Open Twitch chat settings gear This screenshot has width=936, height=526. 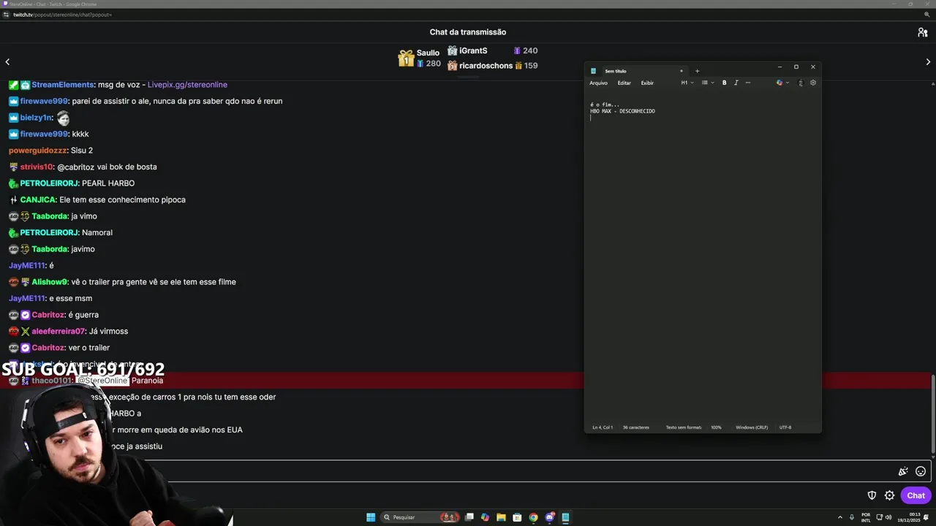[889, 495]
